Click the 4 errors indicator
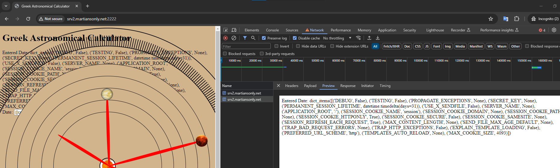560x168 pixels. (x=542, y=30)
